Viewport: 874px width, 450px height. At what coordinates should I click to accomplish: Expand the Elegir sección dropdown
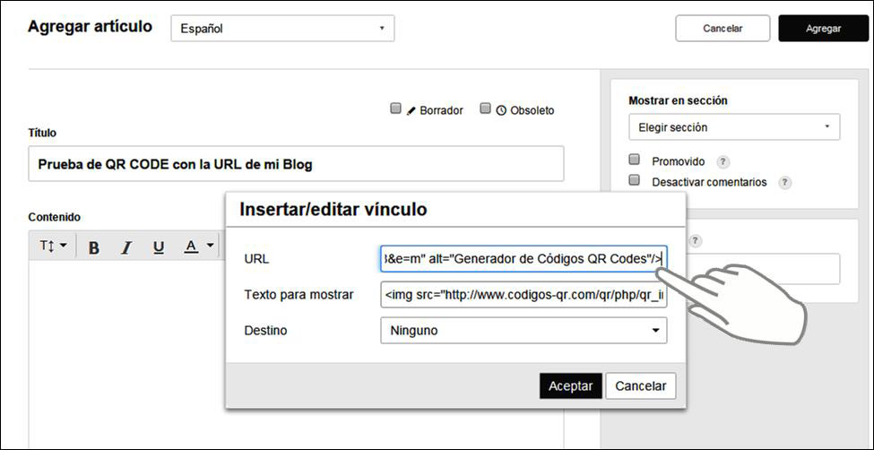coord(734,127)
